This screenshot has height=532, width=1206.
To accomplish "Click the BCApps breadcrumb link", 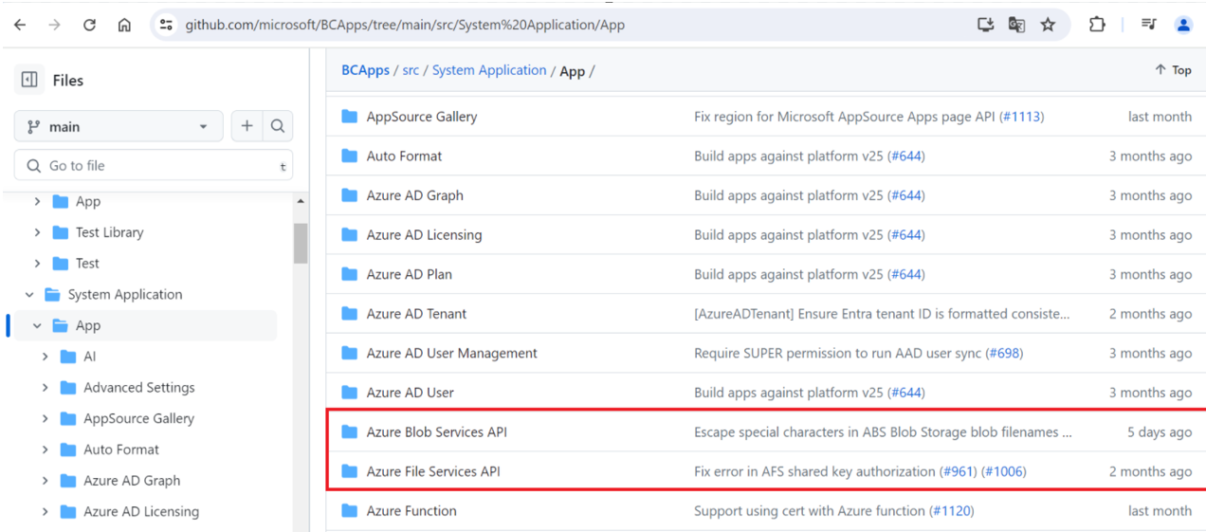I will [365, 70].
